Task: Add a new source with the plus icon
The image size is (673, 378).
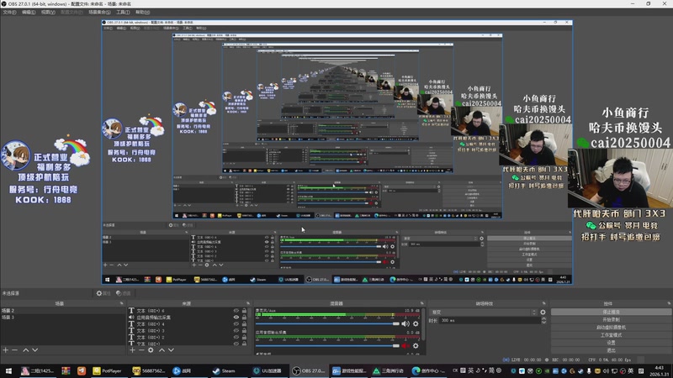Action: point(132,350)
